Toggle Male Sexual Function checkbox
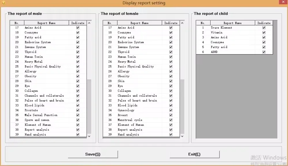Viewport: 288px width, 166px height. coord(78,115)
